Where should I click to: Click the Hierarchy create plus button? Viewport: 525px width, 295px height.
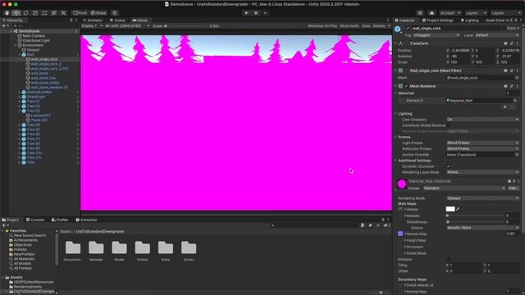(x=4, y=25)
